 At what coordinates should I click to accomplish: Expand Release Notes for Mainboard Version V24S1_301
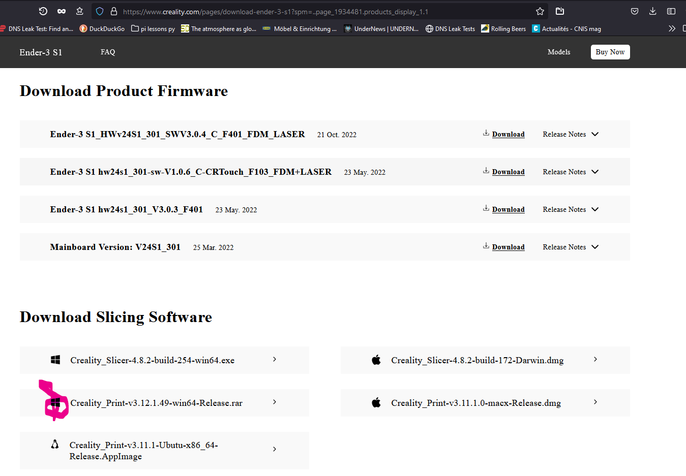pos(571,247)
